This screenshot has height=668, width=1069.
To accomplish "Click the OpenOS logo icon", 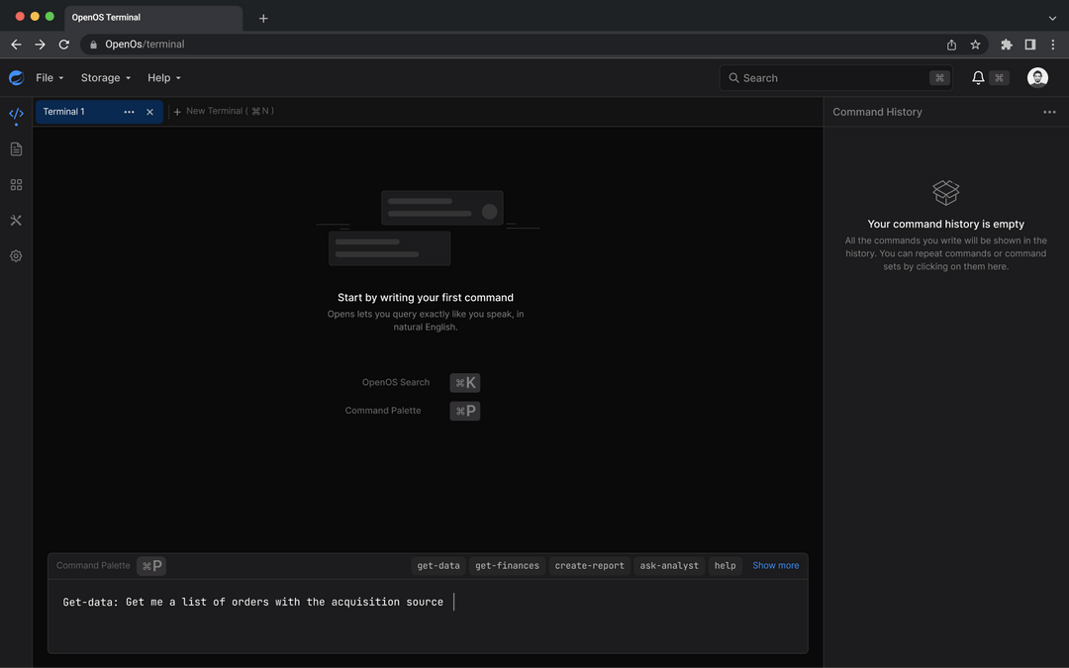I will (17, 78).
